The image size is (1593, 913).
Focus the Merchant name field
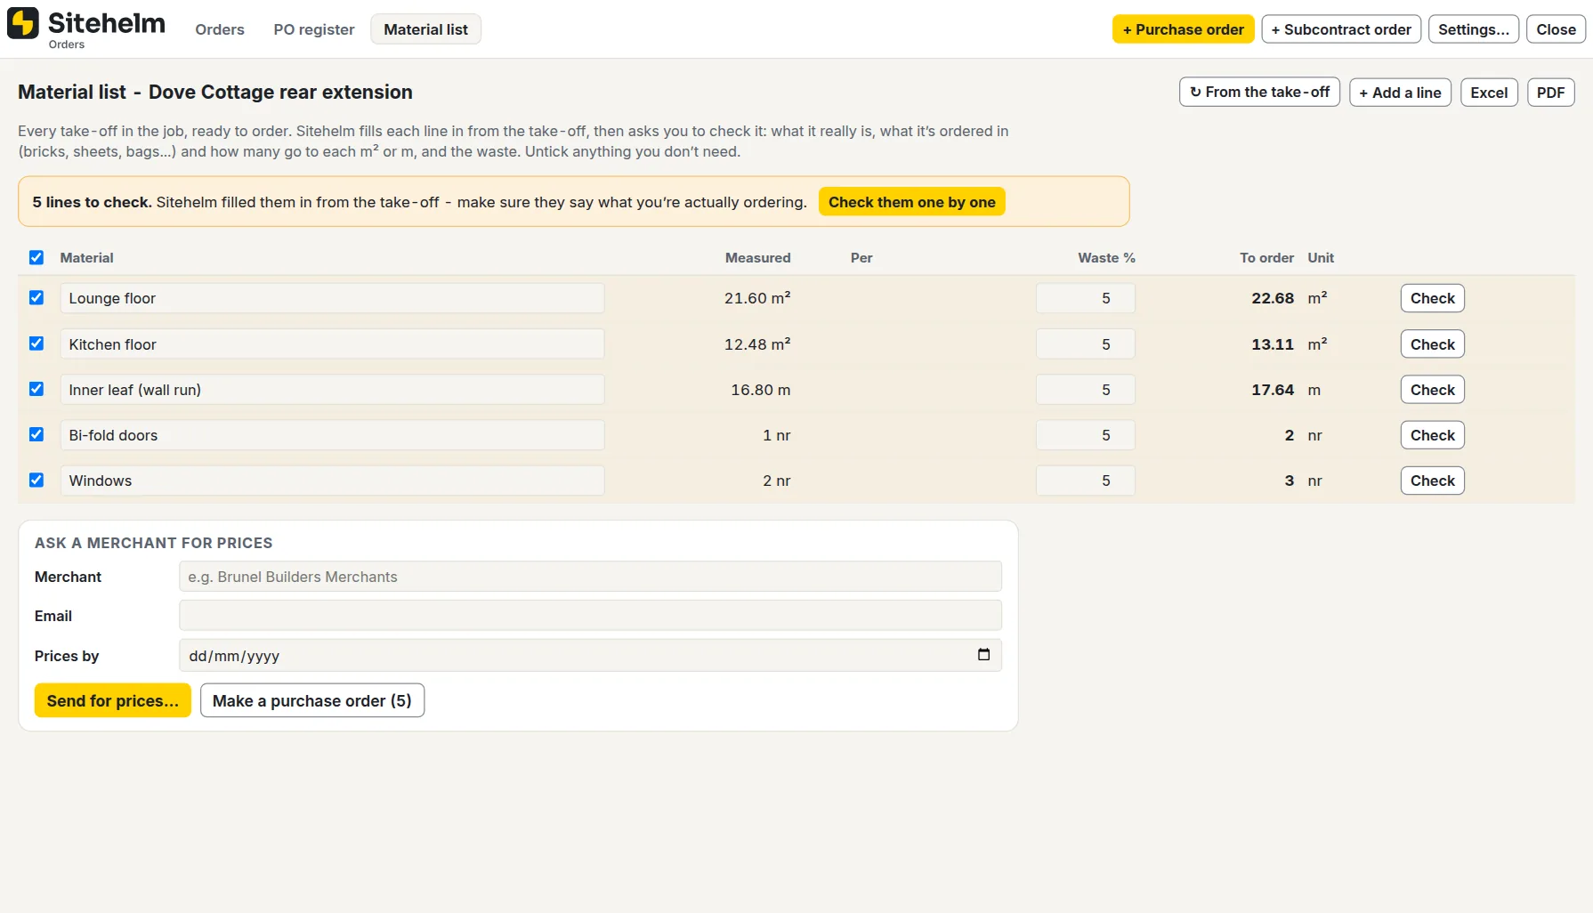(590, 577)
